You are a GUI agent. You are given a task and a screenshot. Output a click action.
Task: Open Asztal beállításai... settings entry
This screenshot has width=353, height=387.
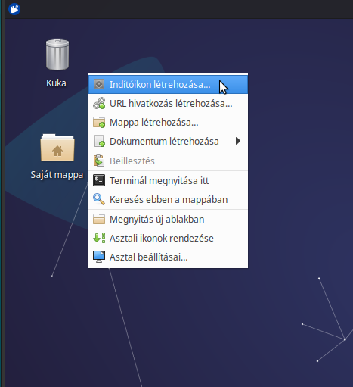coord(168,257)
